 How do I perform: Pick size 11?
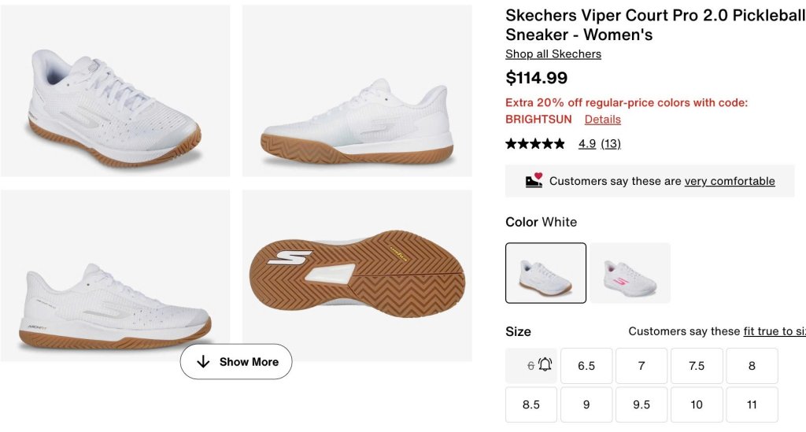tap(752, 404)
